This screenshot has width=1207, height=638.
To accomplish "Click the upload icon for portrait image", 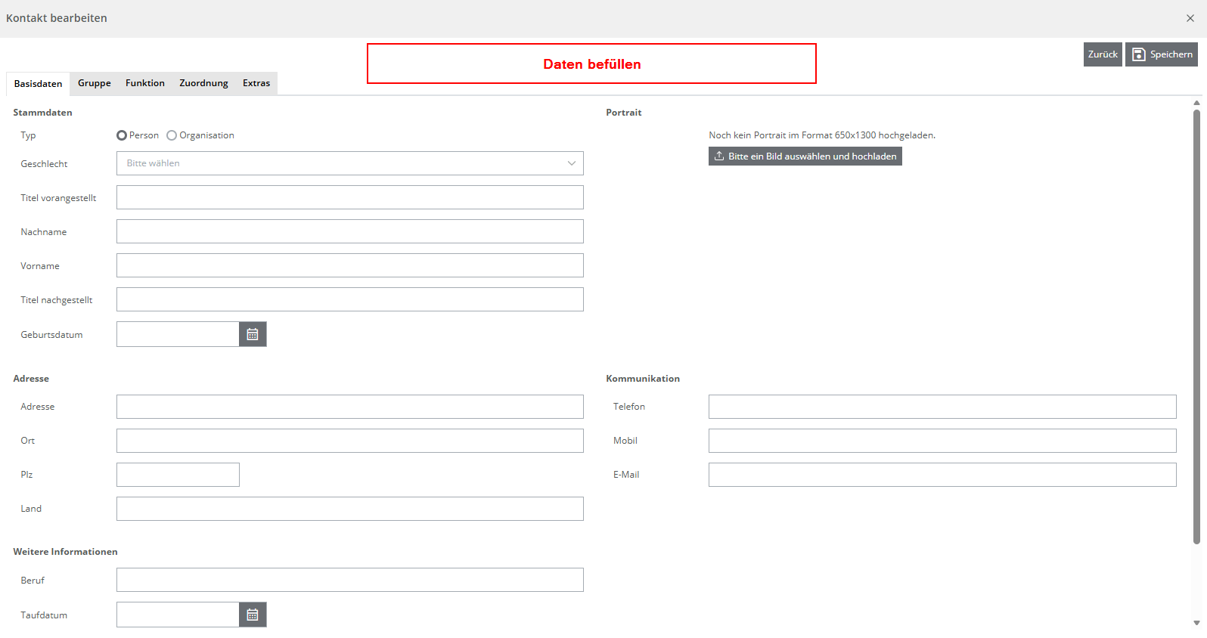I will point(719,156).
